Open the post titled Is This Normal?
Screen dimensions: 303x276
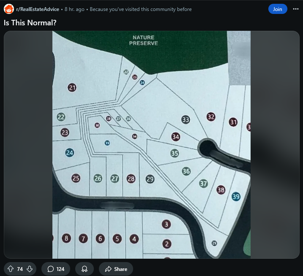[30, 23]
